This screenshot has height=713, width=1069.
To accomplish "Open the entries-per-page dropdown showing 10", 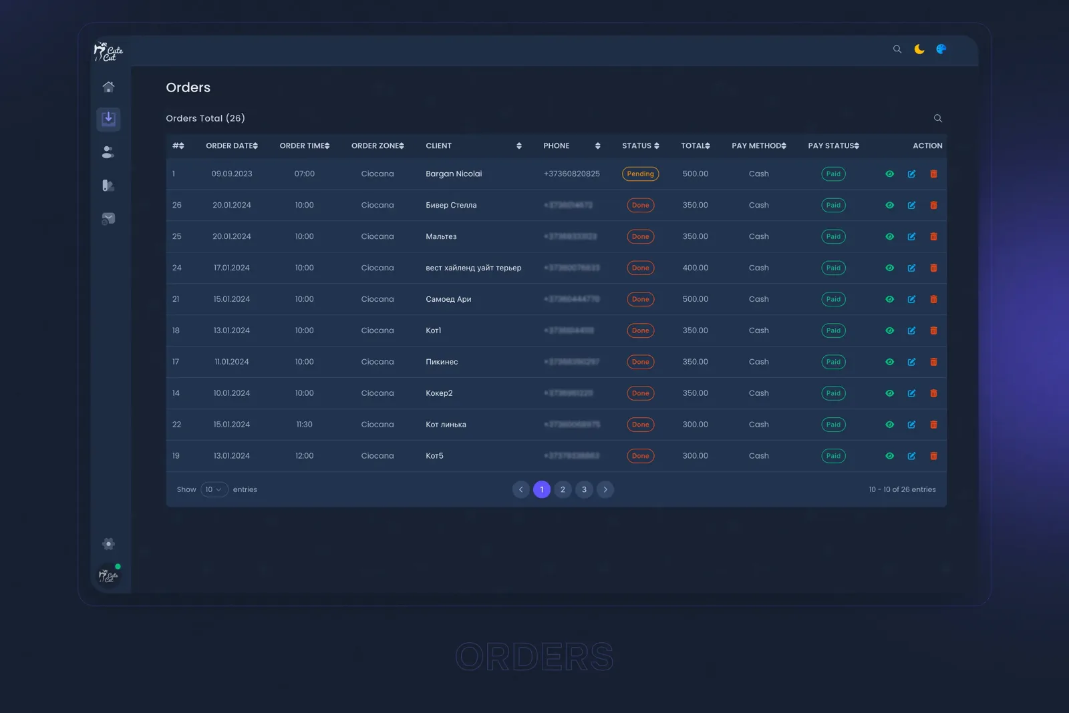I will [x=214, y=489].
